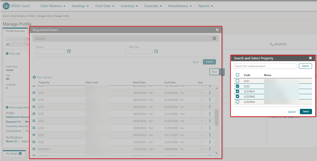Open Rate Code lookup magnifier icon
The height and width of the screenshot is (161, 317).
tap(156, 51)
